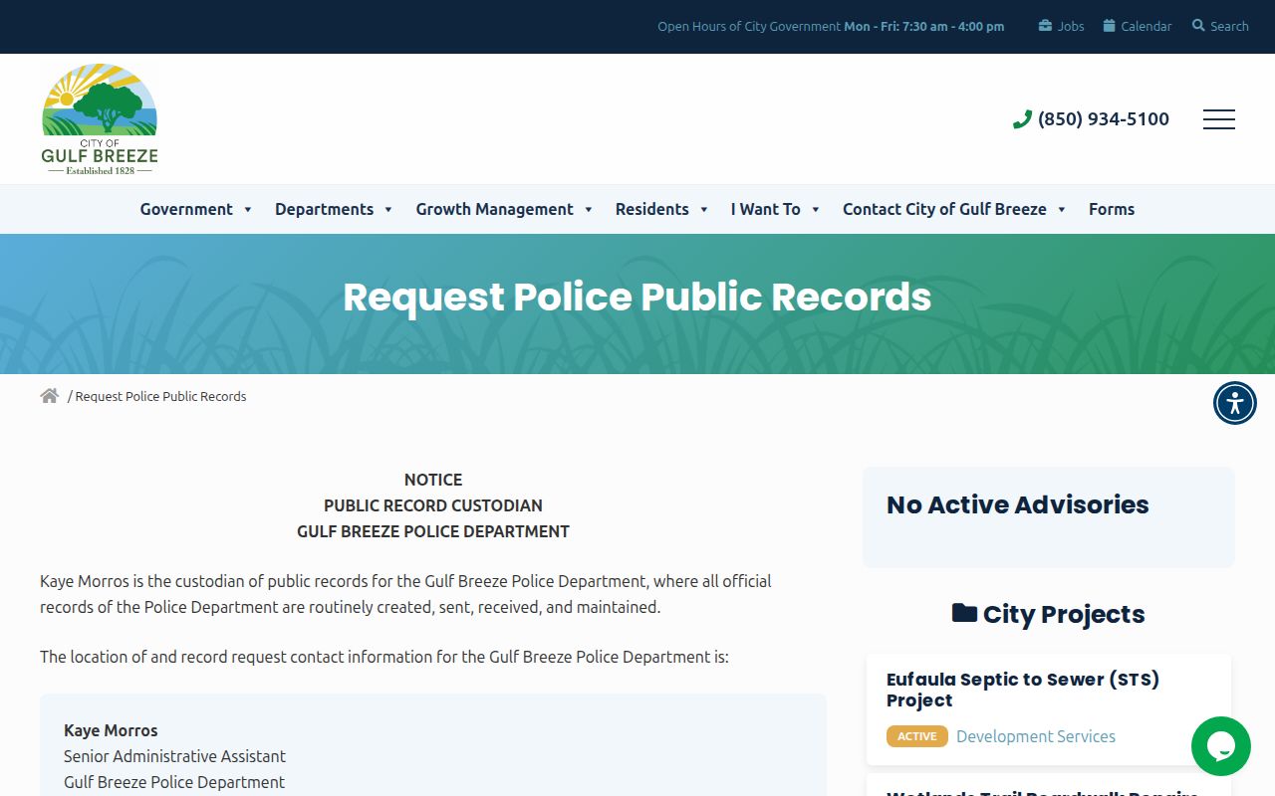Click the open hours Mon - Fri text

coord(924,27)
